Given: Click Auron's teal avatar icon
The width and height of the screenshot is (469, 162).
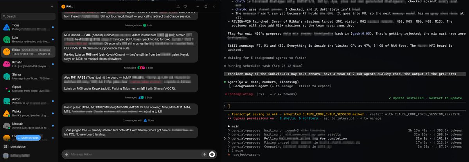Looking at the screenshot, I should tap(7, 101).
